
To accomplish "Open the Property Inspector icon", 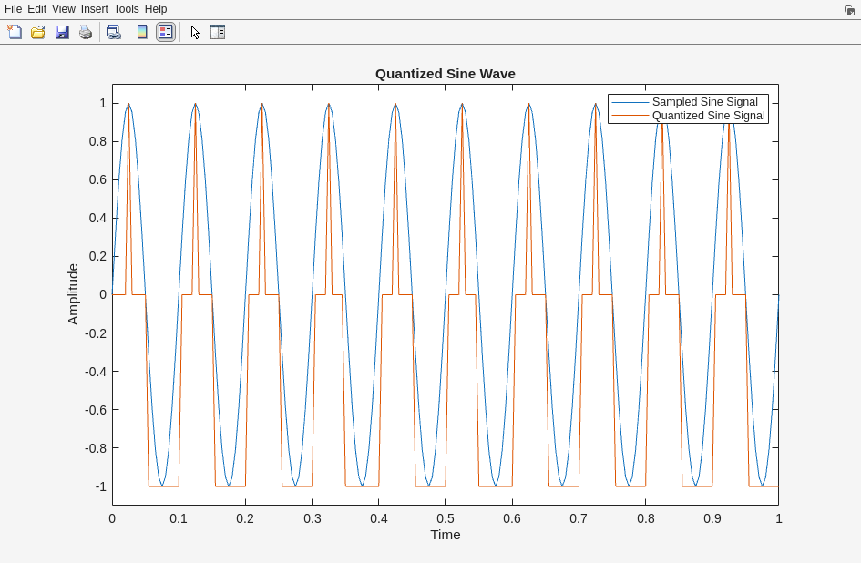I will (218, 32).
